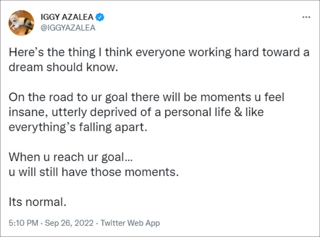Click the line starting "On the road"
The width and height of the screenshot is (320, 237).
(x=146, y=97)
